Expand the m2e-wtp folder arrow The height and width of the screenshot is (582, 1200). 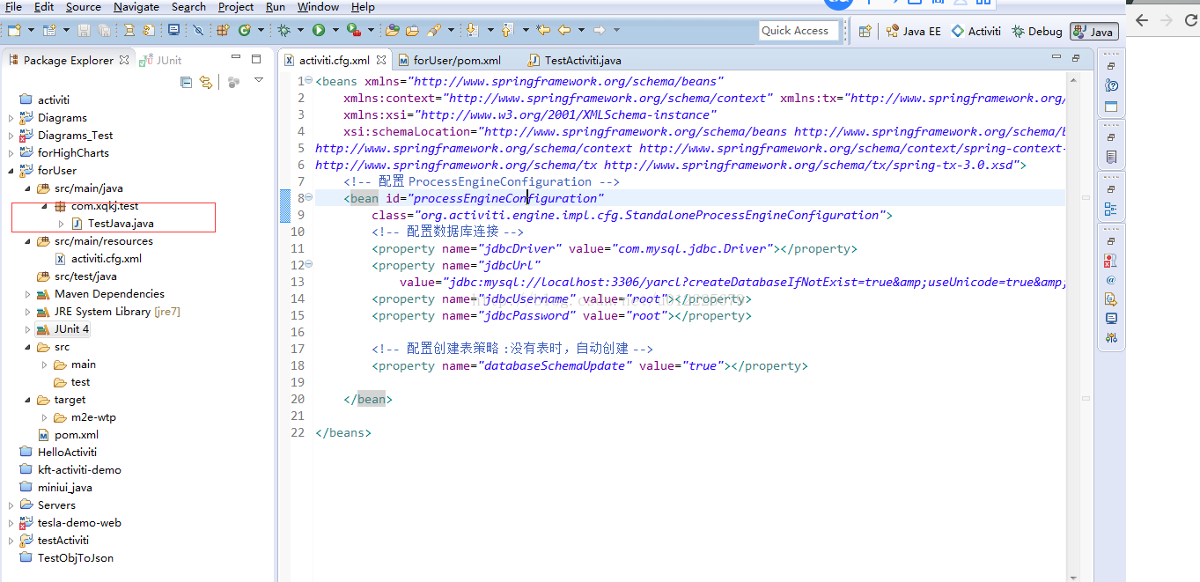[x=45, y=417]
